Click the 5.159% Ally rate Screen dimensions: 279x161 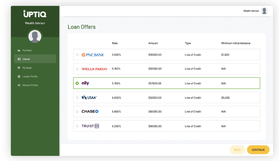point(116,83)
